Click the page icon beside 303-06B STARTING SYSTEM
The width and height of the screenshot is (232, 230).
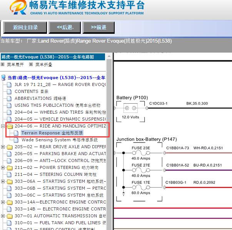9,189
